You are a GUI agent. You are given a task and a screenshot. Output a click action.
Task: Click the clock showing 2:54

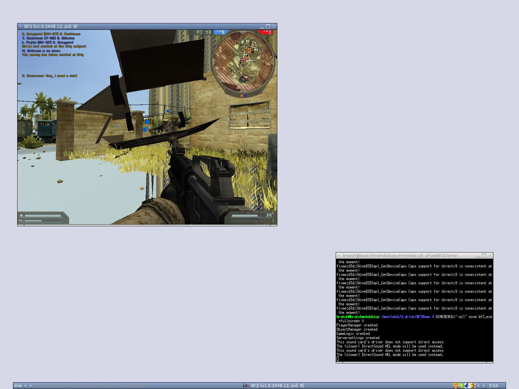[493, 385]
